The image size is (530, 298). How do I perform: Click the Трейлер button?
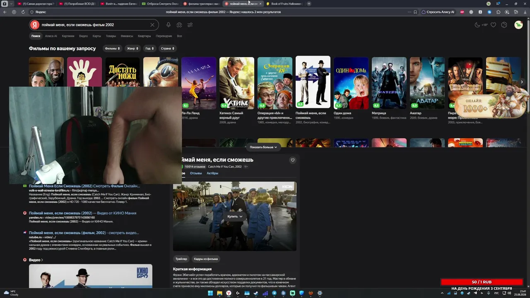point(181,259)
